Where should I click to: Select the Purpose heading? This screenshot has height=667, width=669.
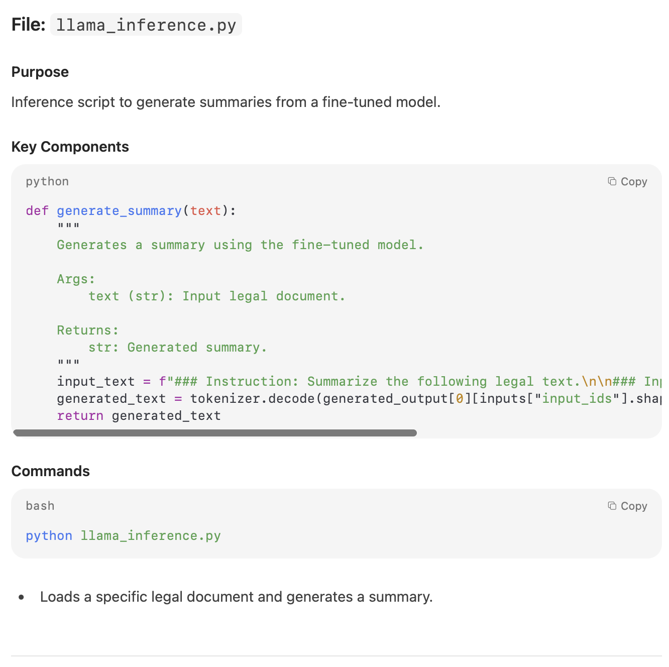tap(40, 72)
